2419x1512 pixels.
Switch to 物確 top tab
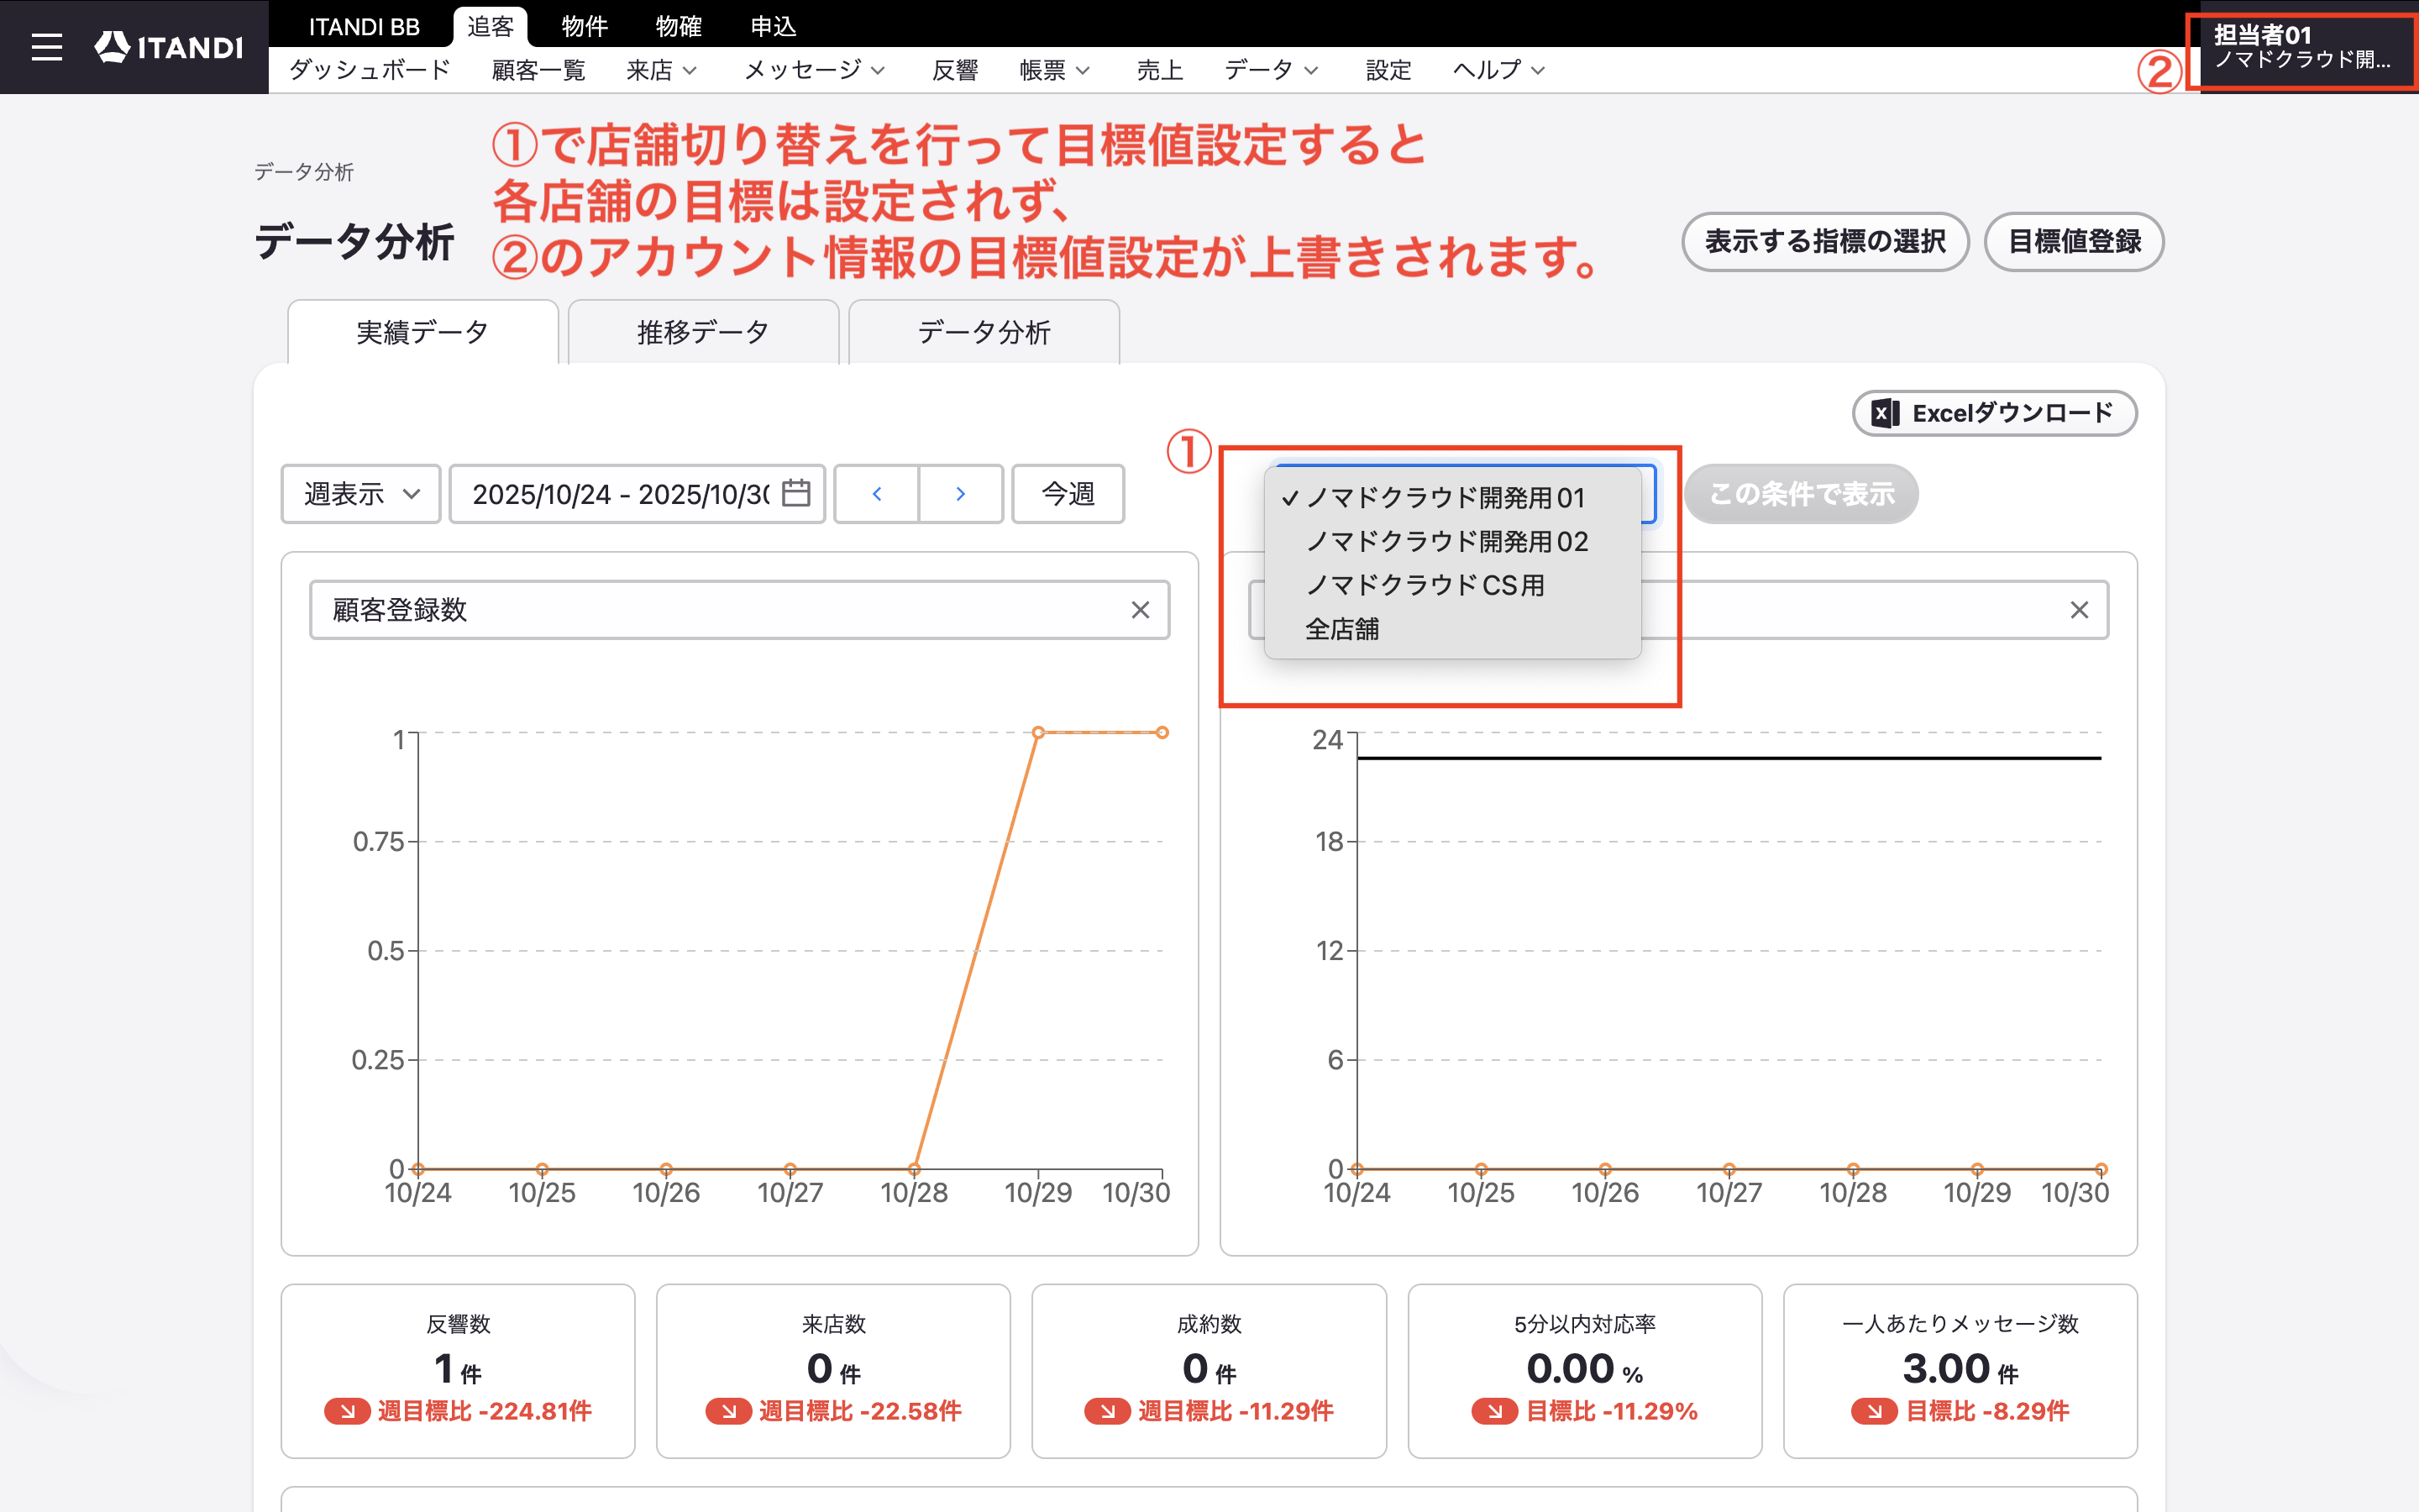(679, 26)
